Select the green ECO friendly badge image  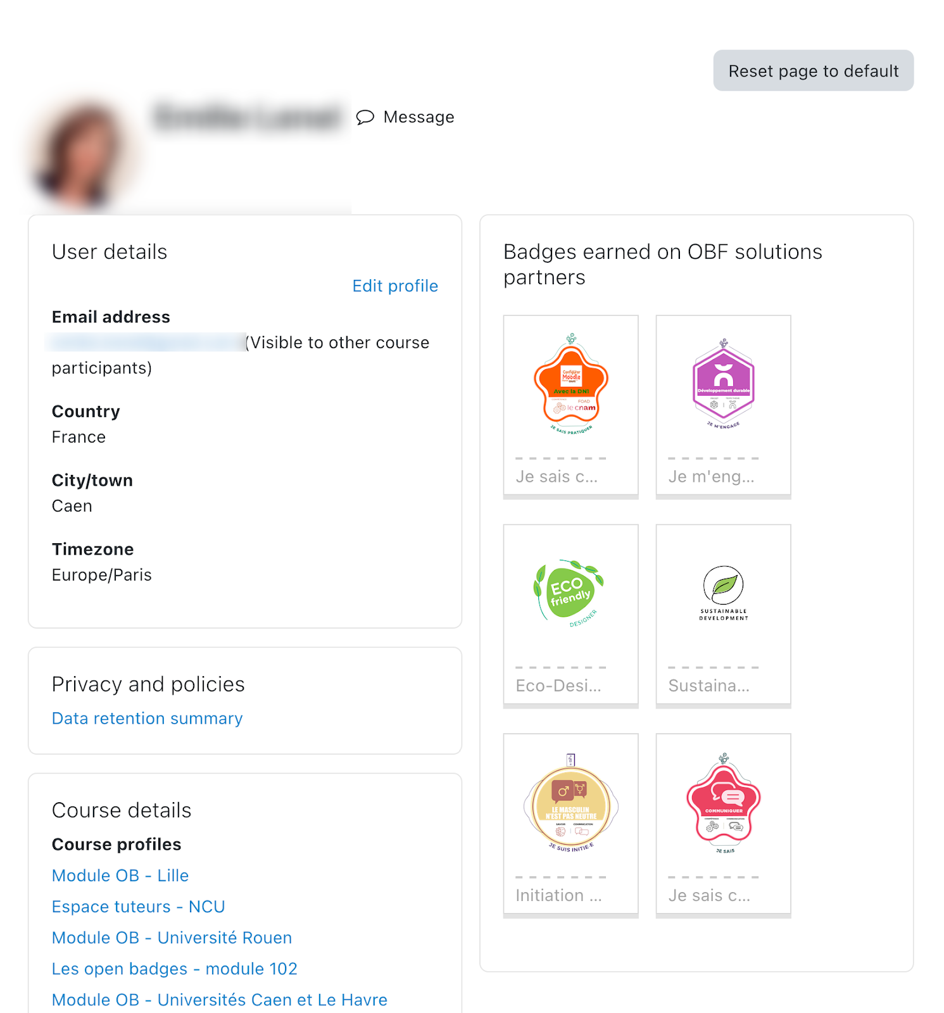569,593
